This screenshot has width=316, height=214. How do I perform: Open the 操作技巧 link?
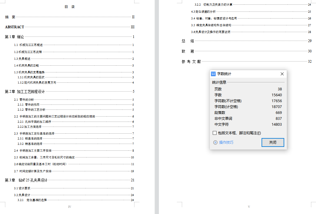[226, 142]
